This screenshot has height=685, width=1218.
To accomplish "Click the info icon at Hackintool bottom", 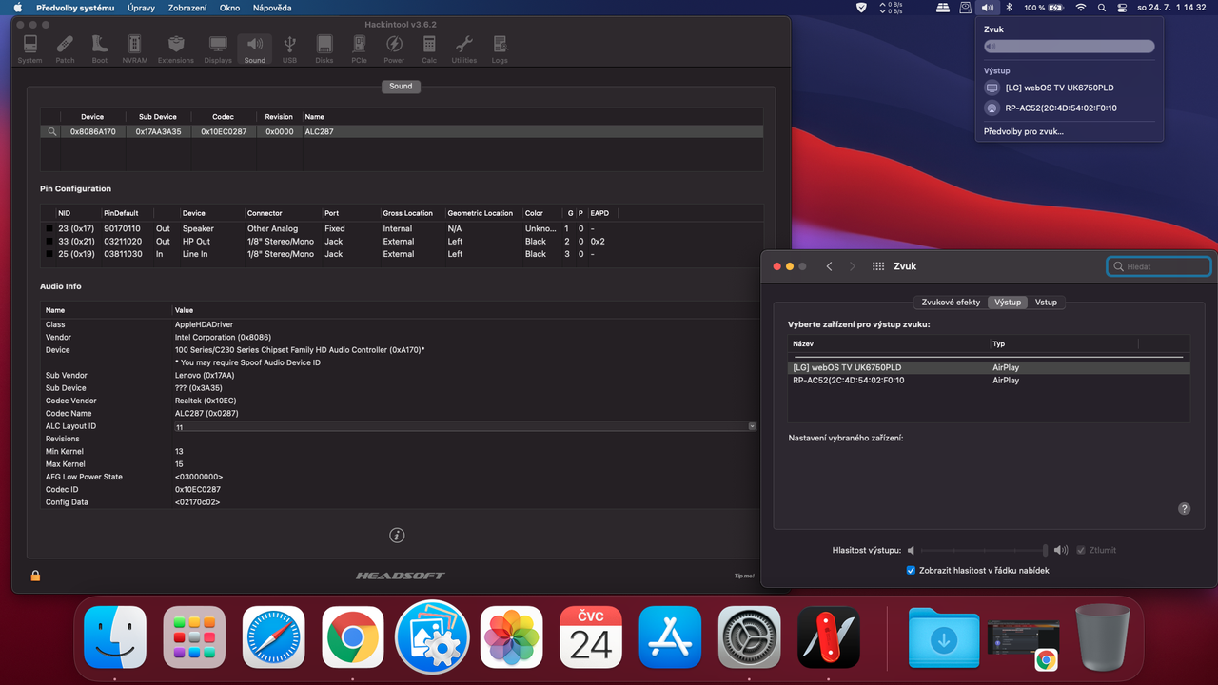I will 398,536.
